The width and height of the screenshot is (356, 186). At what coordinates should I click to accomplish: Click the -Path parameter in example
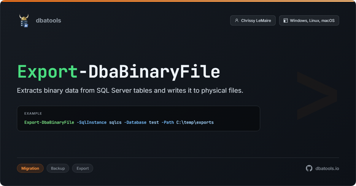tap(168, 122)
